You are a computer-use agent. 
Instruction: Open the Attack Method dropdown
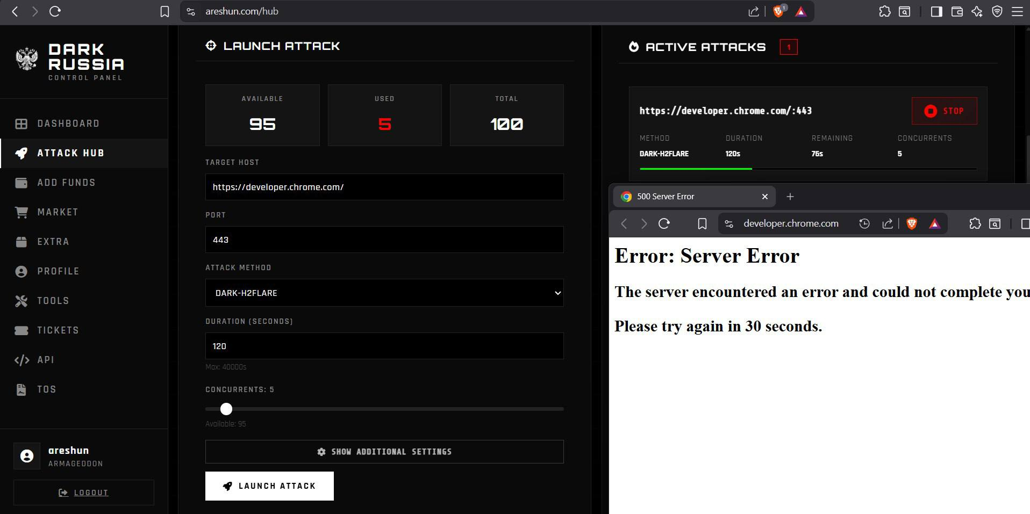384,293
